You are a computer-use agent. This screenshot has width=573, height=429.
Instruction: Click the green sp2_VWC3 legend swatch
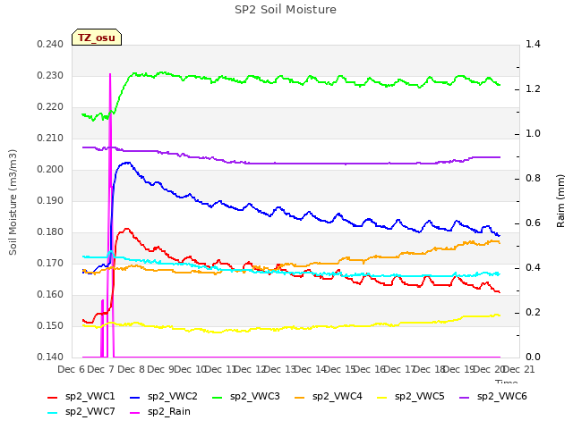tap(218, 398)
